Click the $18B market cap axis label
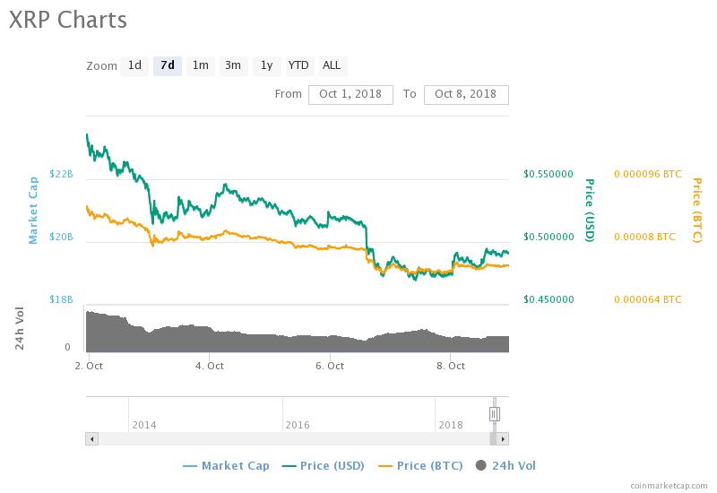717x493 pixels. coord(61,299)
